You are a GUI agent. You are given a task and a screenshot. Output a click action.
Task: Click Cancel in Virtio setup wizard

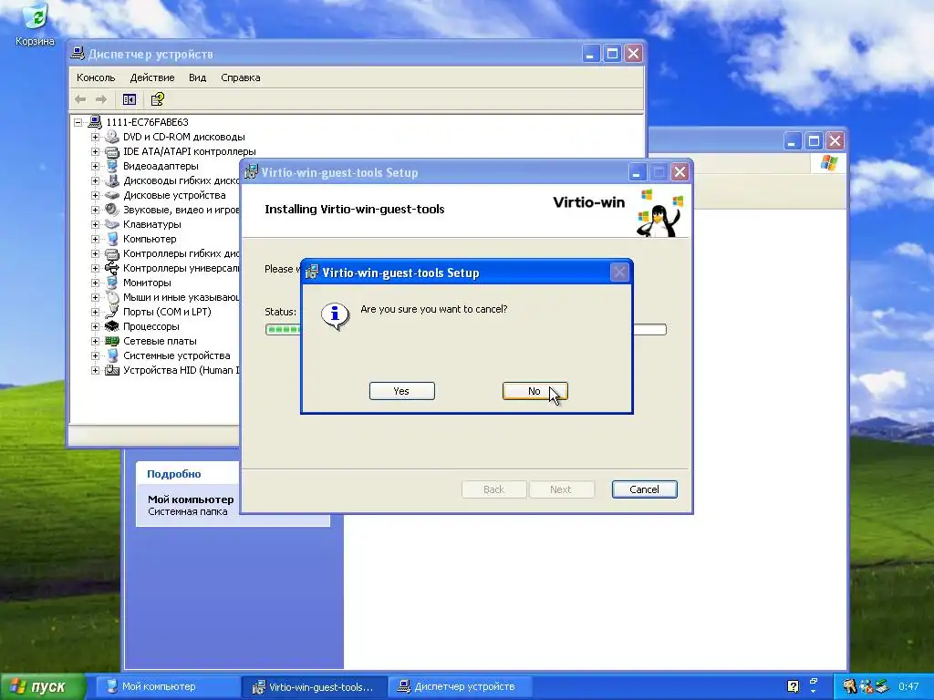click(645, 489)
